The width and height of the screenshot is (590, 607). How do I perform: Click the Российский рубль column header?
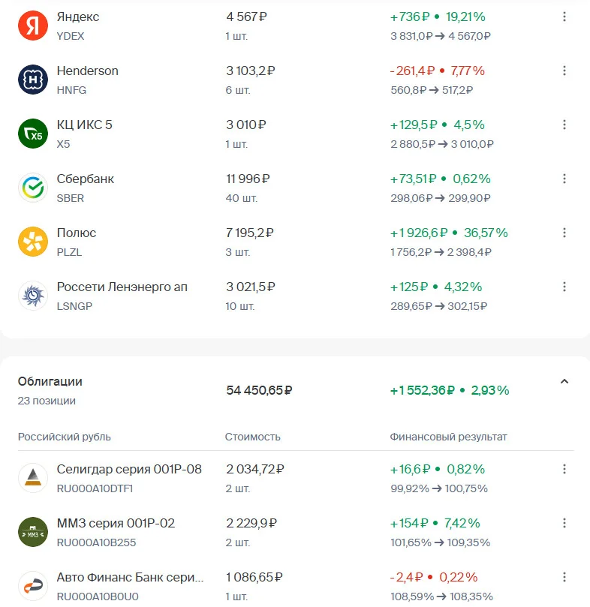click(x=65, y=437)
